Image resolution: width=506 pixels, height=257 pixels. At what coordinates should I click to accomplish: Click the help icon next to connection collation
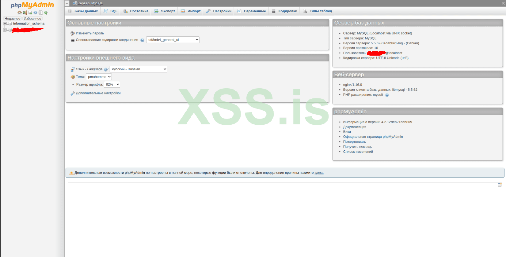pos(142,40)
